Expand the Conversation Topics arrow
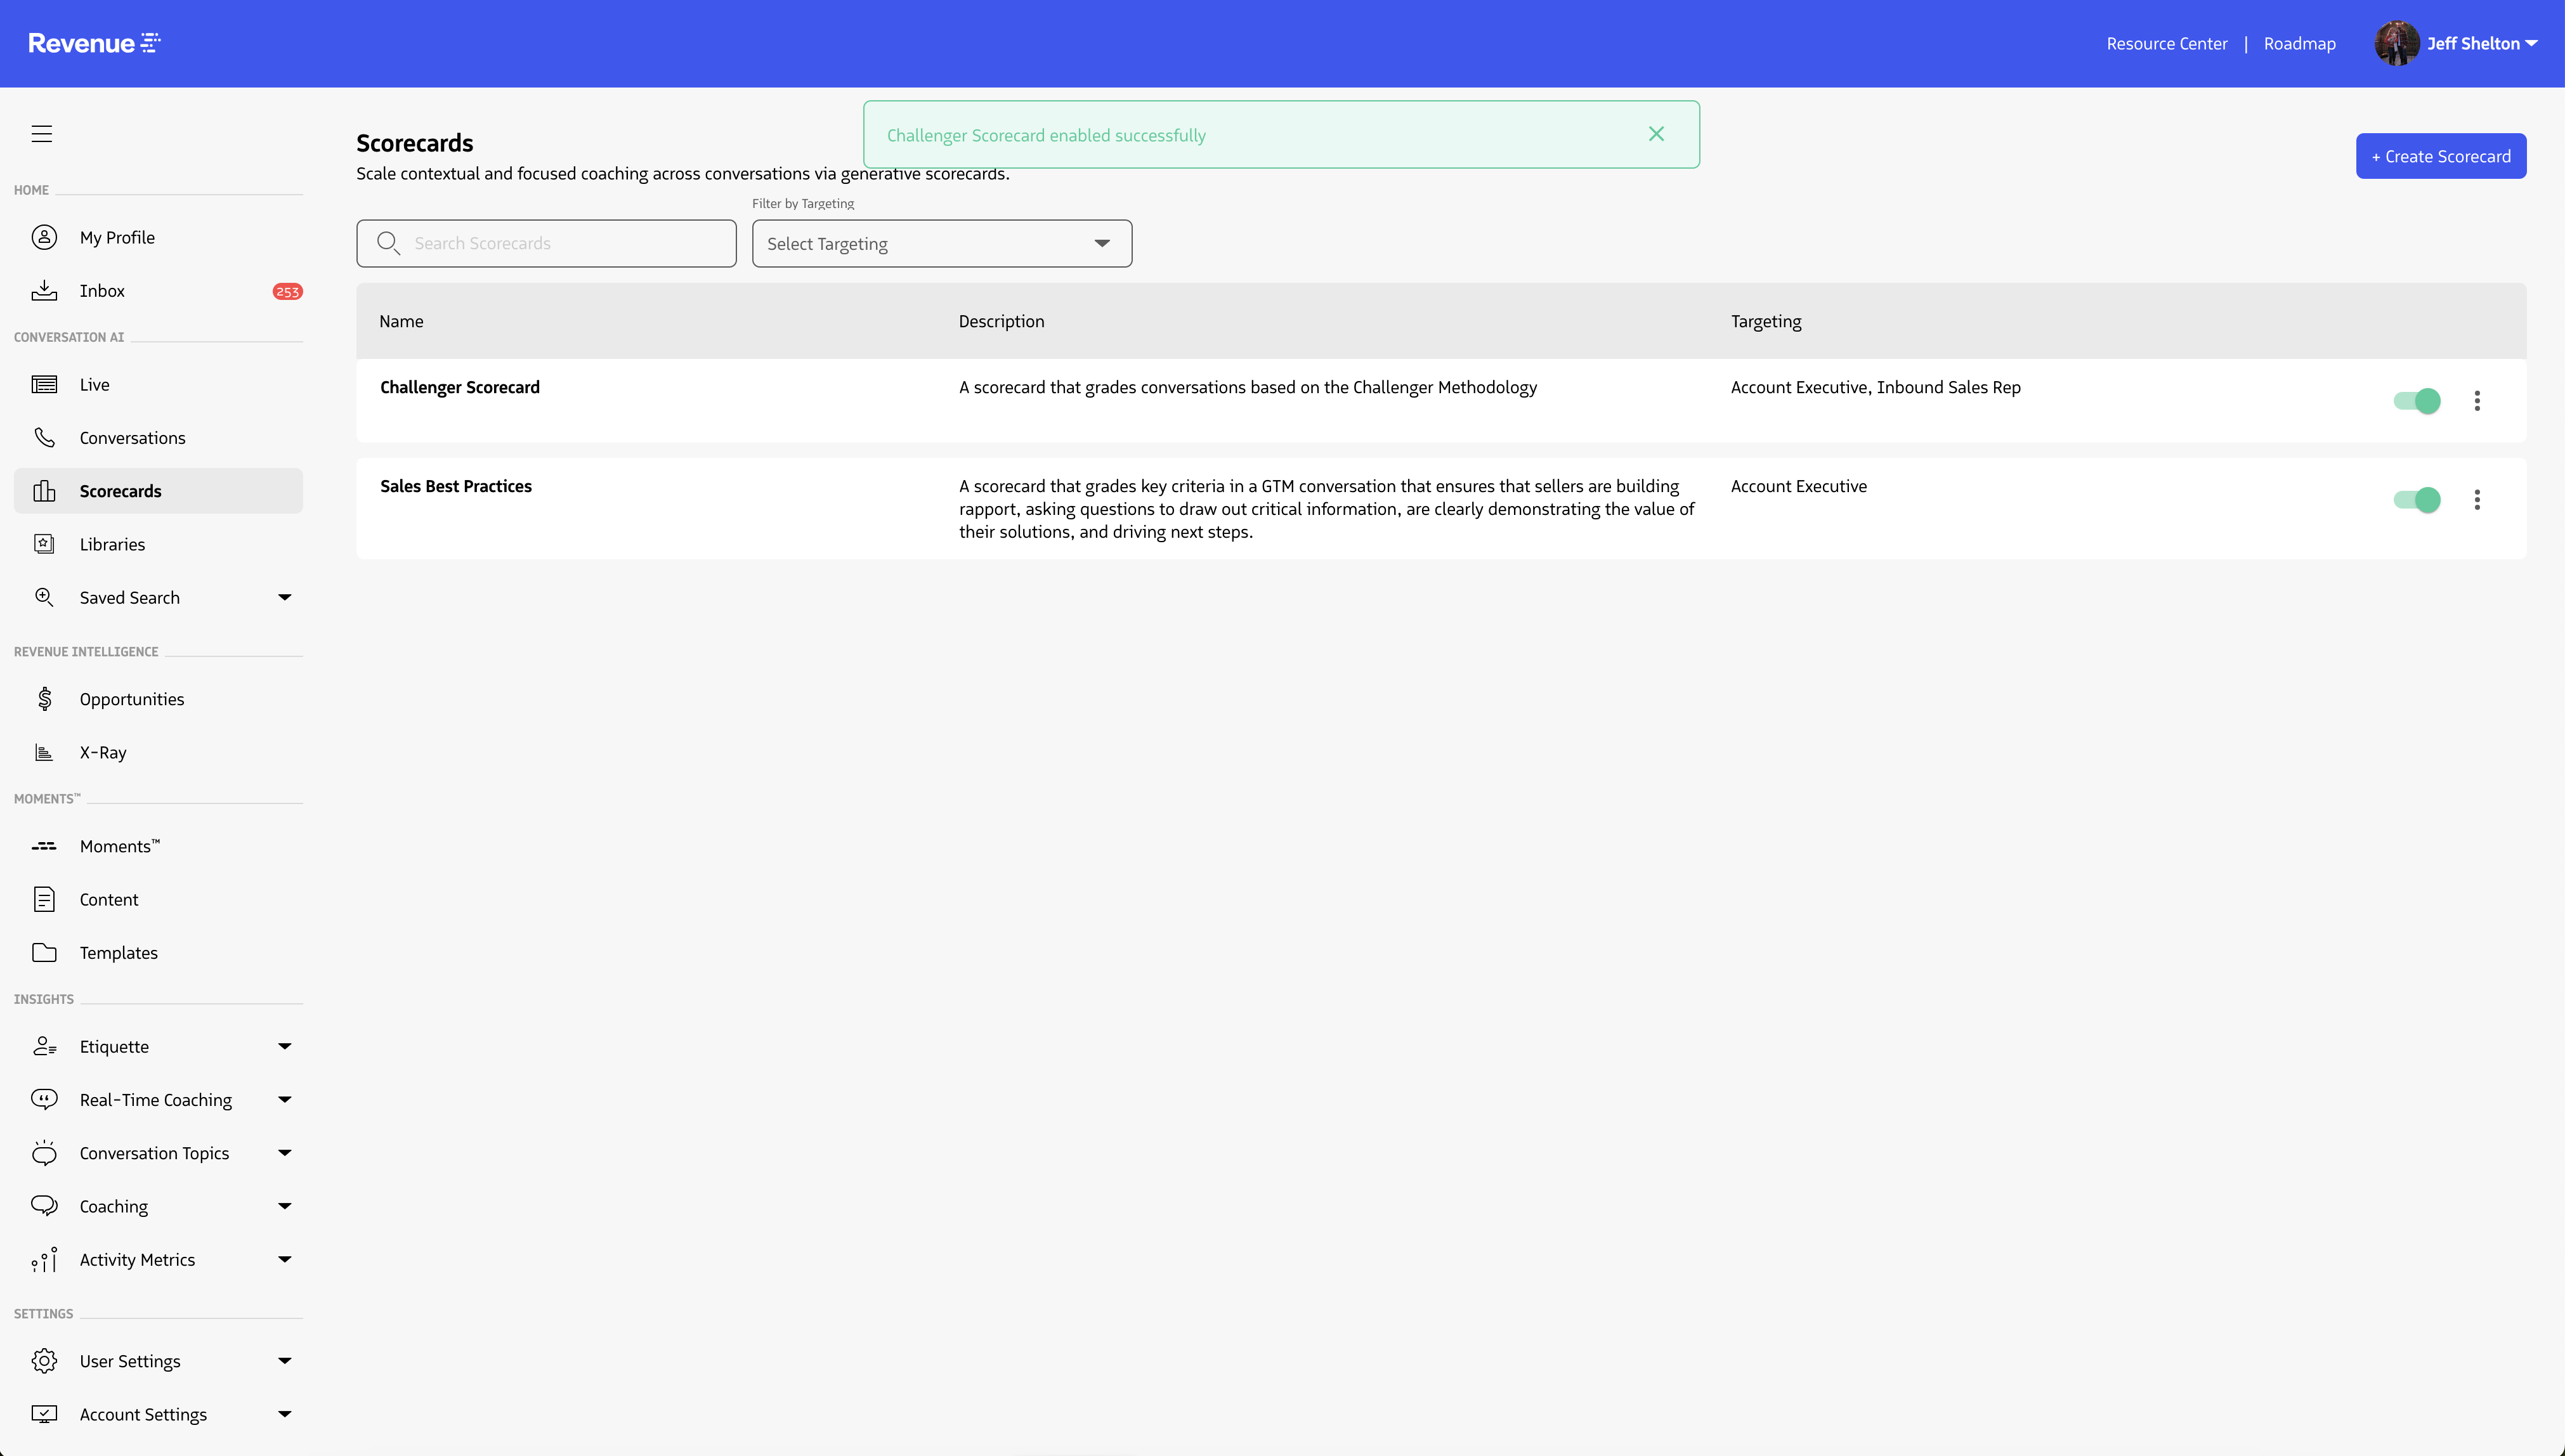 click(x=285, y=1152)
